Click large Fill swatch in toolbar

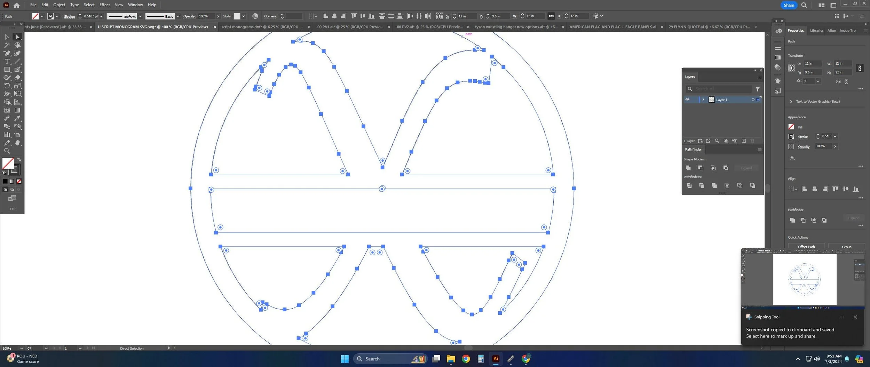pos(8,163)
